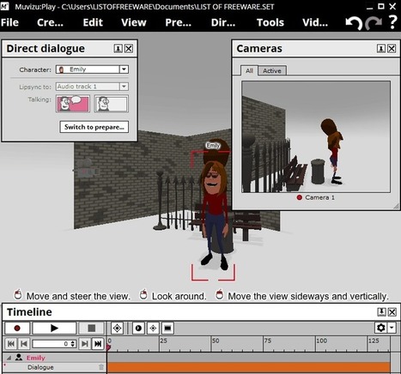This screenshot has width=401, height=374.
Task: Pin the Cameras panel
Action: click(381, 49)
